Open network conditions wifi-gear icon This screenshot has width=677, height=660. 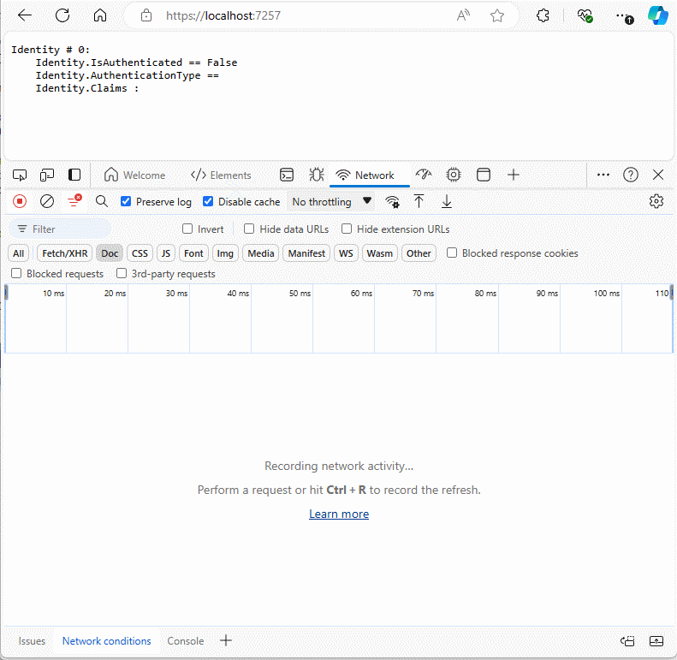coord(392,202)
